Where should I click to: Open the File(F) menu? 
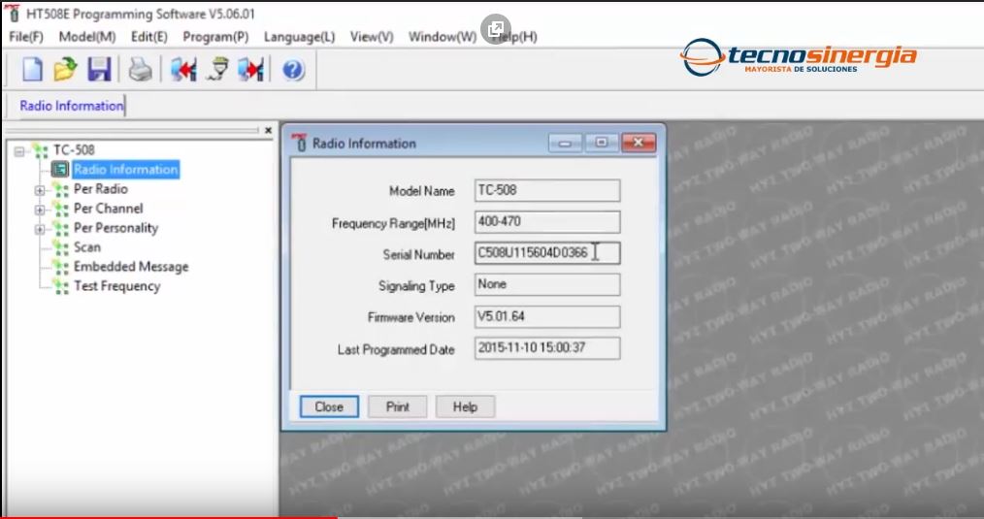click(26, 37)
